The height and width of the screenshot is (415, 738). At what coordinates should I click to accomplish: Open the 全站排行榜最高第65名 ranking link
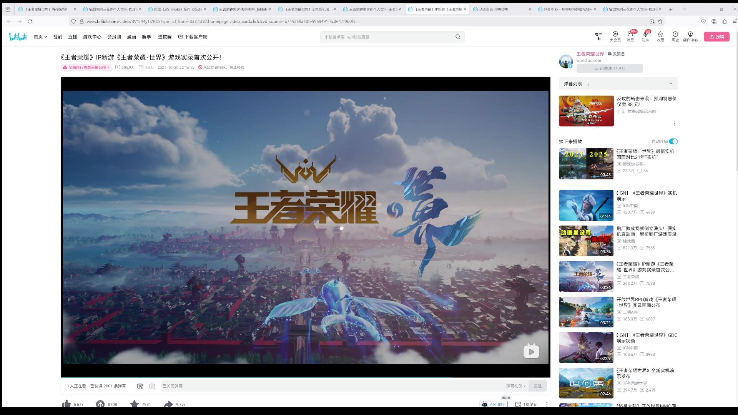click(x=86, y=67)
